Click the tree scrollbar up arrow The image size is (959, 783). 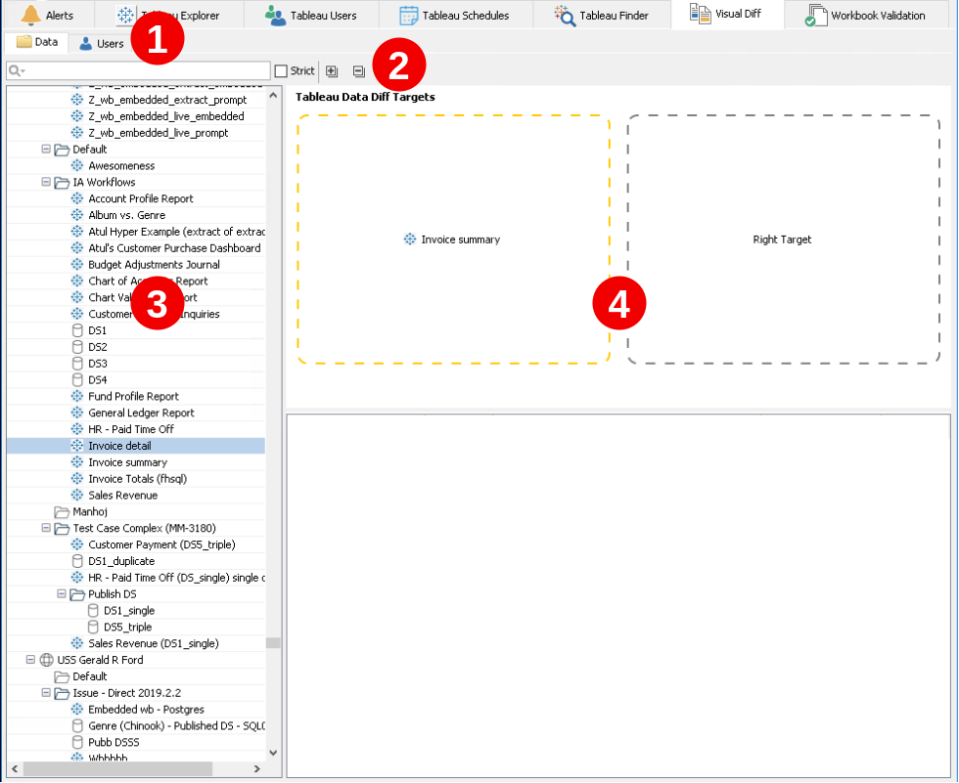(273, 95)
